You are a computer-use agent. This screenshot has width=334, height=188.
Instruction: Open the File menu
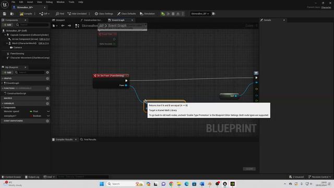pyautogui.click(x=13, y=2)
